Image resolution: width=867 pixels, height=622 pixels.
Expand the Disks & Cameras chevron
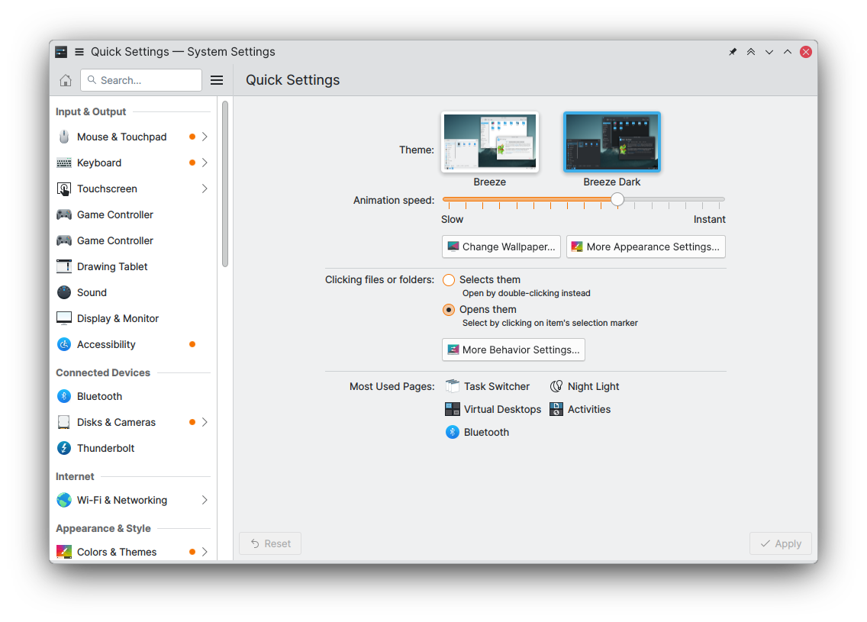click(x=205, y=422)
